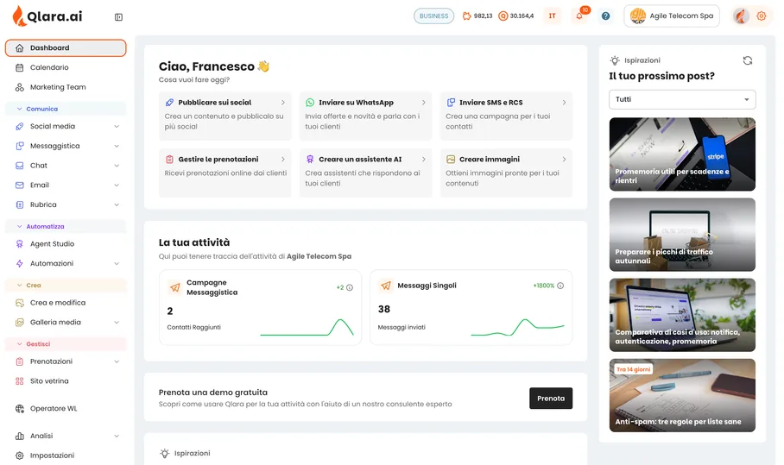Click the Prenota demo button

(x=551, y=398)
